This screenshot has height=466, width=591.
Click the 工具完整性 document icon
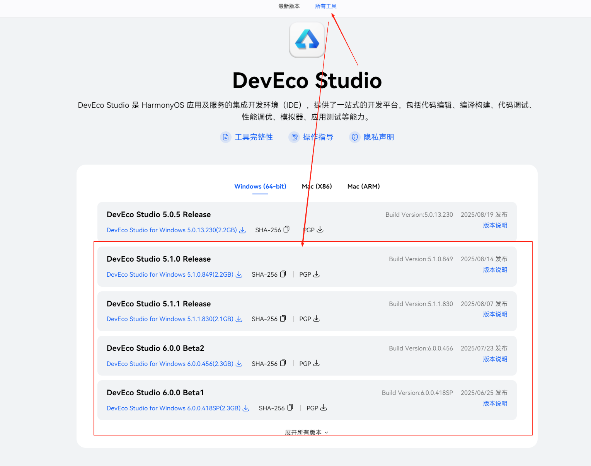(226, 137)
